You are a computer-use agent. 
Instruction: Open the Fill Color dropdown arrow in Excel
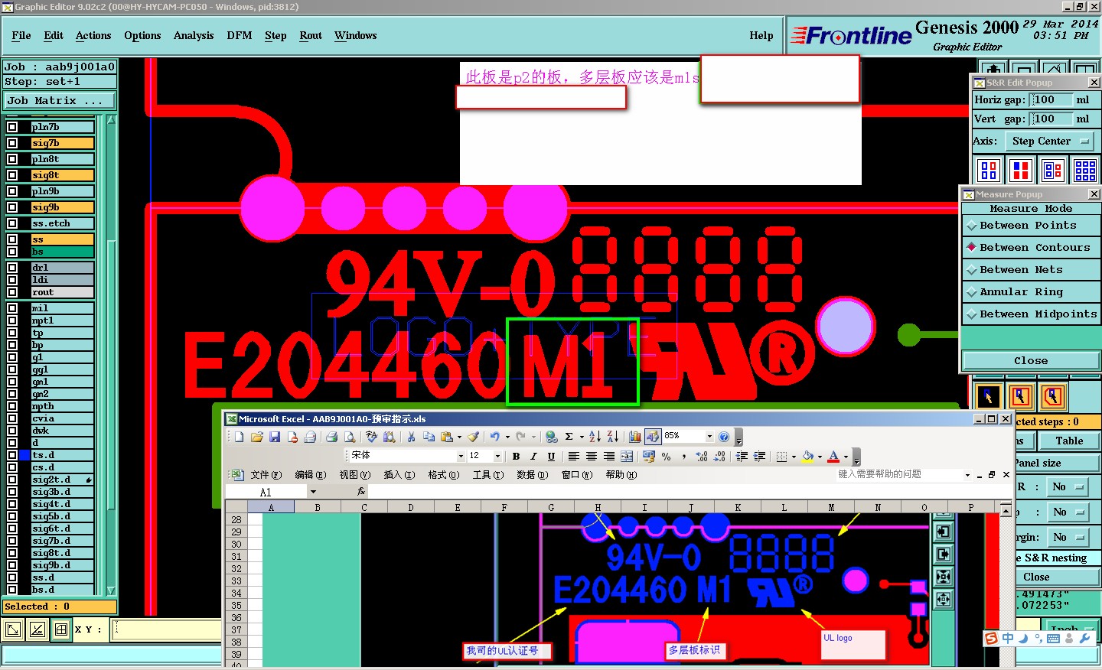pyautogui.click(x=820, y=457)
